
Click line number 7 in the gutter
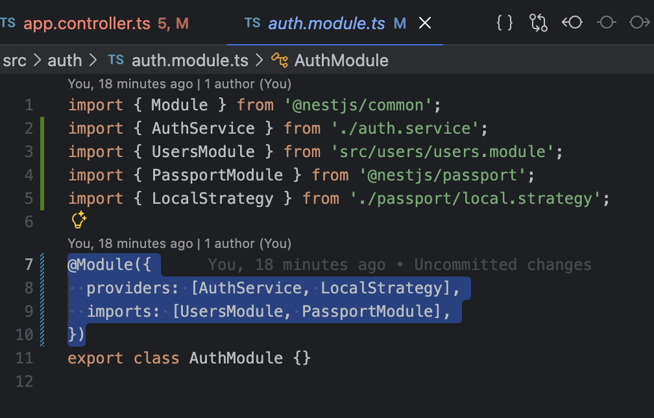[28, 265]
